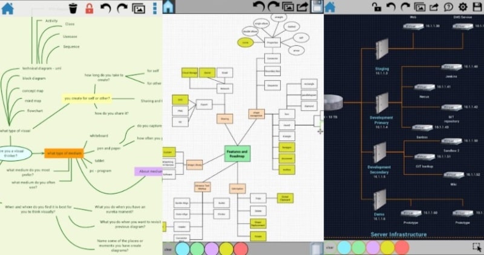Go home in the Features and Roadmap panel
The image size is (484, 255).
[x=169, y=7]
